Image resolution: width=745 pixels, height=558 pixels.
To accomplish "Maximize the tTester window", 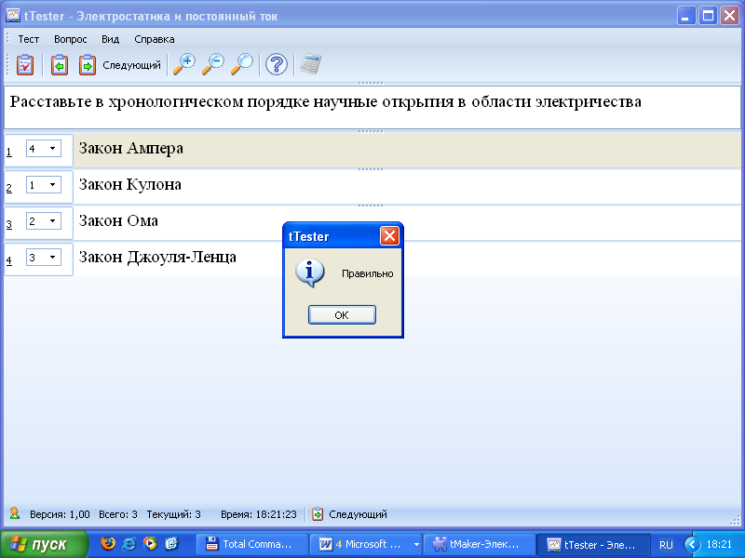I will [708, 16].
